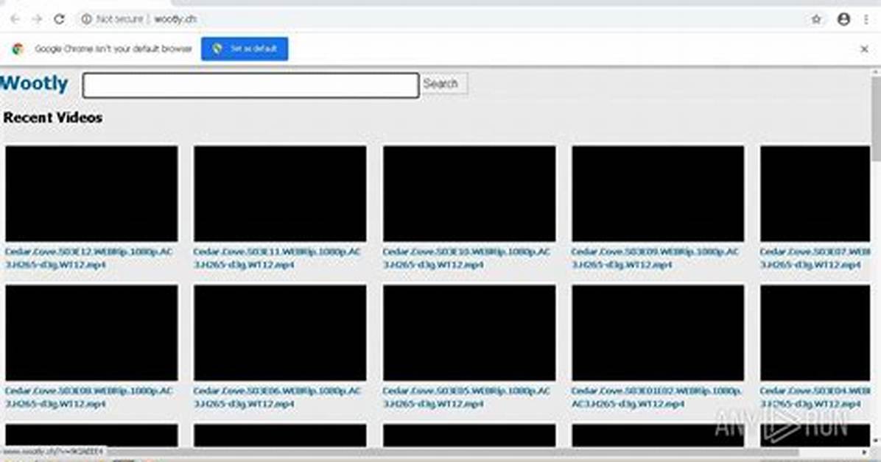Open the Not secure site information icon
The image size is (881, 462).
click(x=86, y=19)
